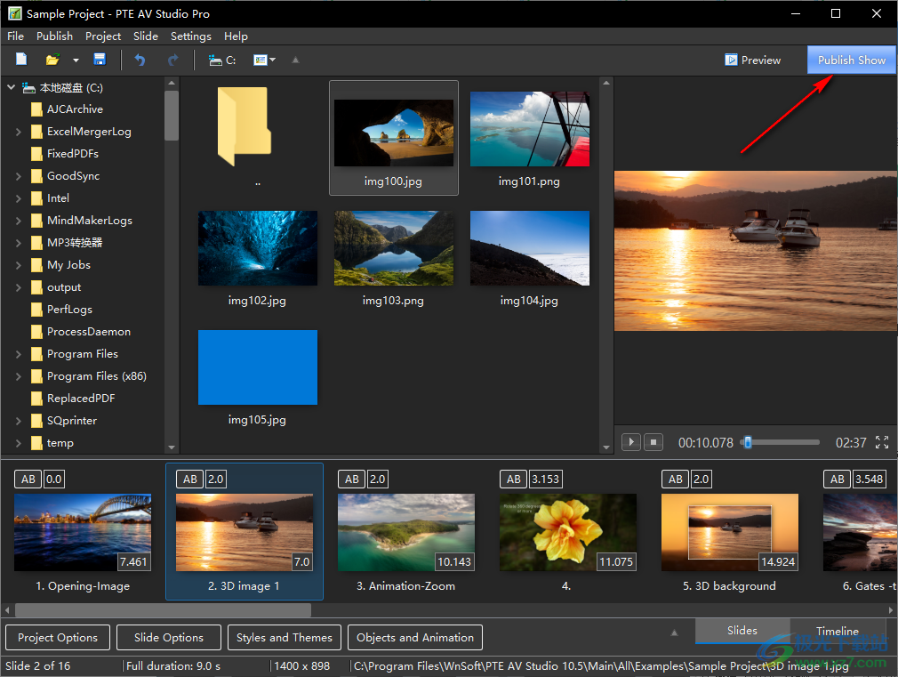Image resolution: width=898 pixels, height=677 pixels.
Task: Expand the MindMakerLogs folder
Action: point(19,221)
